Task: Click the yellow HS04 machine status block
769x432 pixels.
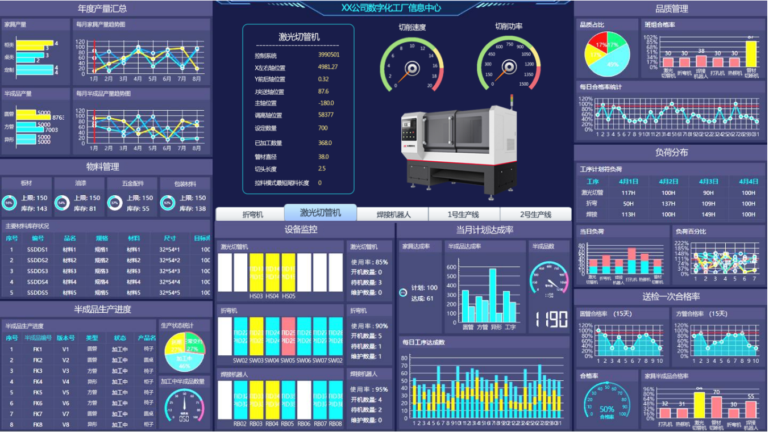Action: [272, 272]
